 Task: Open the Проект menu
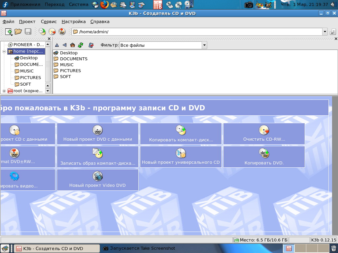pyautogui.click(x=27, y=21)
